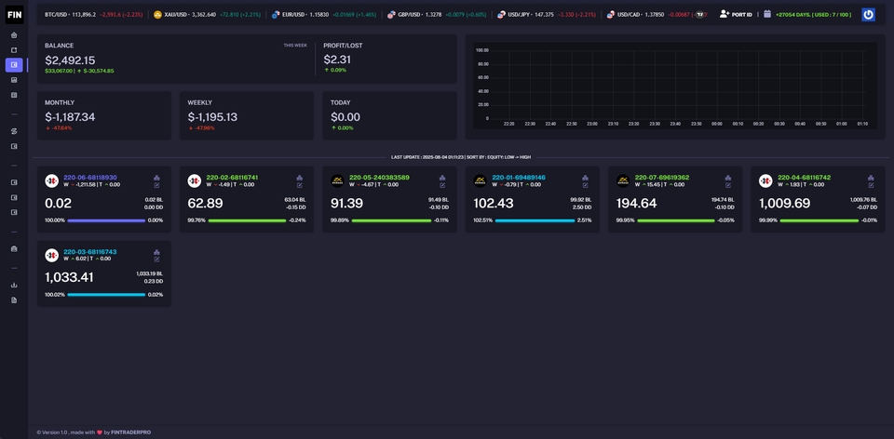Open hierarchy icon on card 220-07-69619362
The width and height of the screenshot is (894, 439).
click(x=728, y=179)
